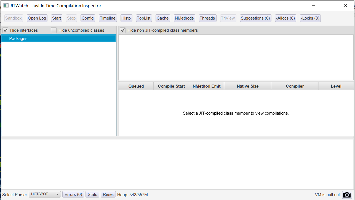The width and height of the screenshot is (355, 200).
Task: Click the 'Select a JIT-compiled class member' message
Action: tap(236, 113)
